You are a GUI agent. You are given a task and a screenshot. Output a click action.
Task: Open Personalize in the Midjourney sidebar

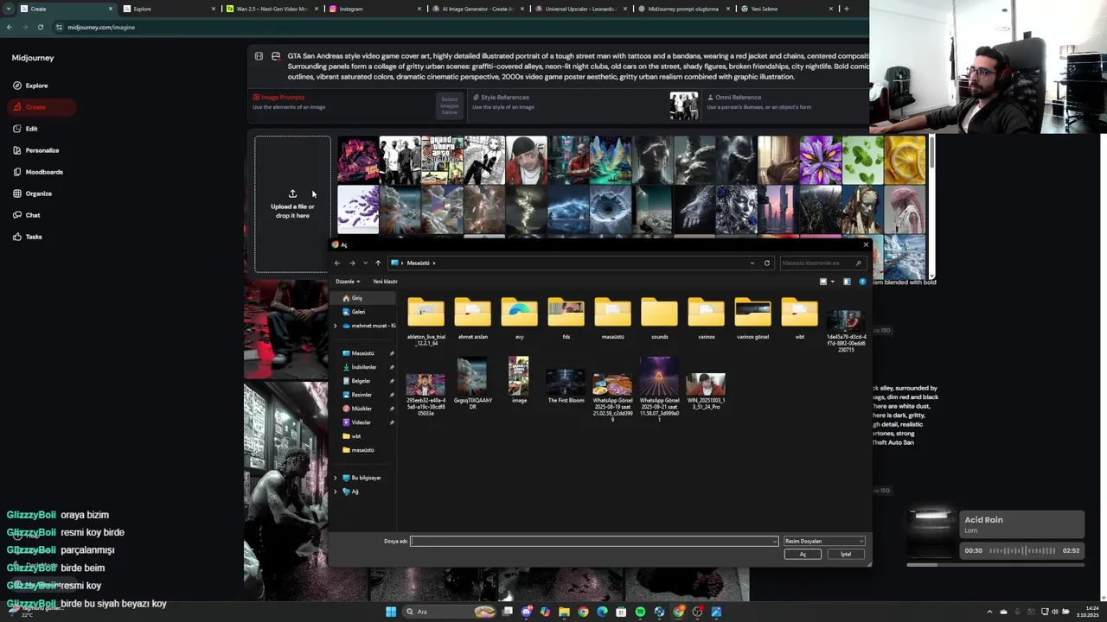click(36, 150)
